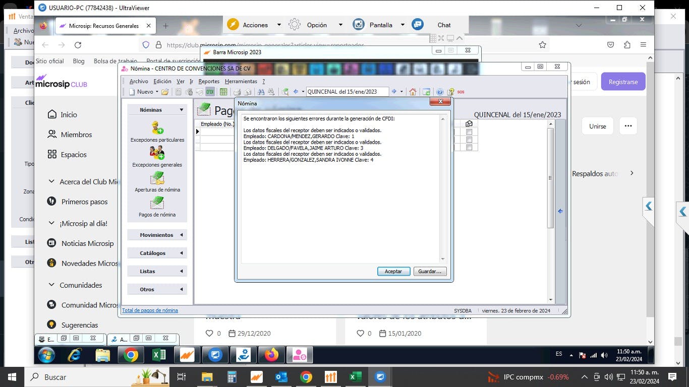Click the Sugerencias lightbulb icon
The image size is (689, 387).
tap(51, 325)
